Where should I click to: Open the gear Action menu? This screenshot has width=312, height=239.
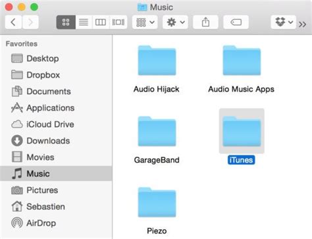[x=175, y=22]
